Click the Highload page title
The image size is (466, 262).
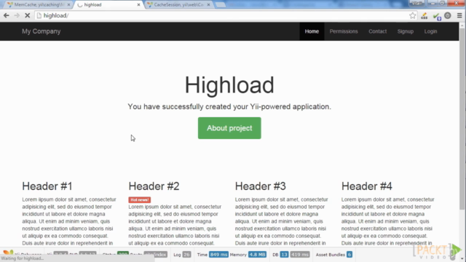tap(229, 85)
